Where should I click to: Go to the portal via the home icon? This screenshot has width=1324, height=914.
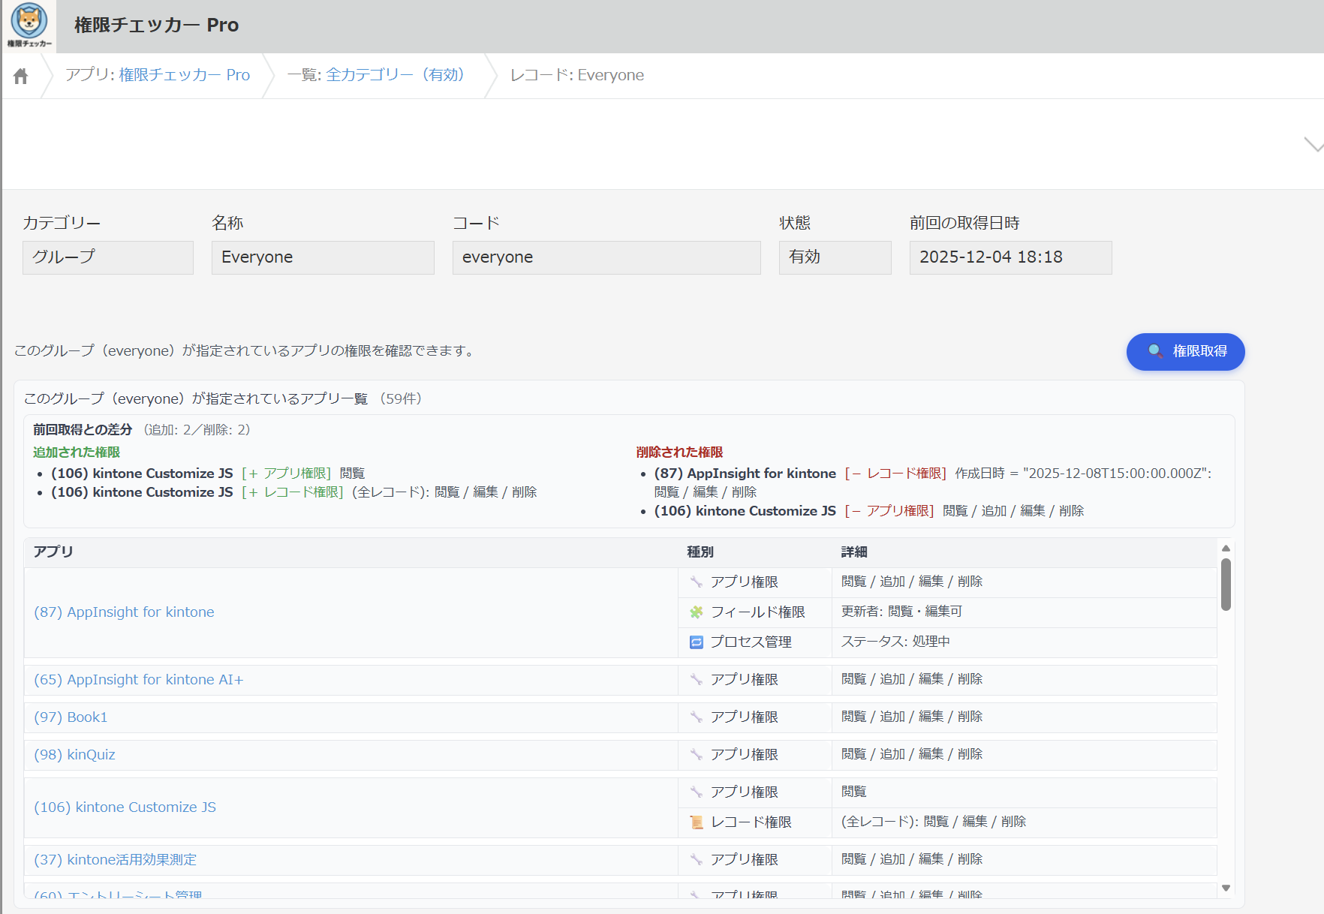tap(21, 76)
